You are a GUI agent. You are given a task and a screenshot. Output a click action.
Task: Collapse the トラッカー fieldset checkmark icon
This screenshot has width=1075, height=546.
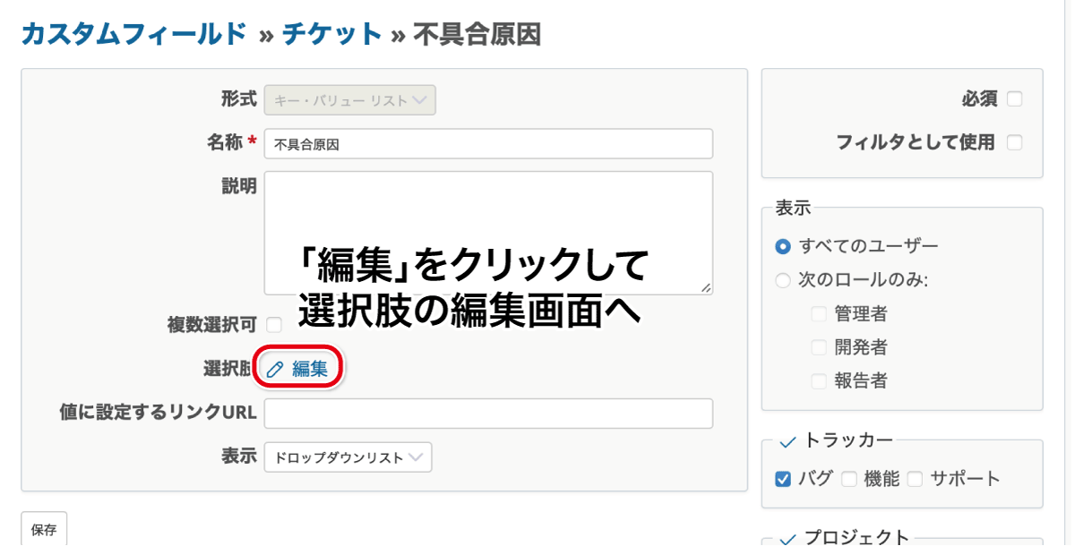click(788, 441)
